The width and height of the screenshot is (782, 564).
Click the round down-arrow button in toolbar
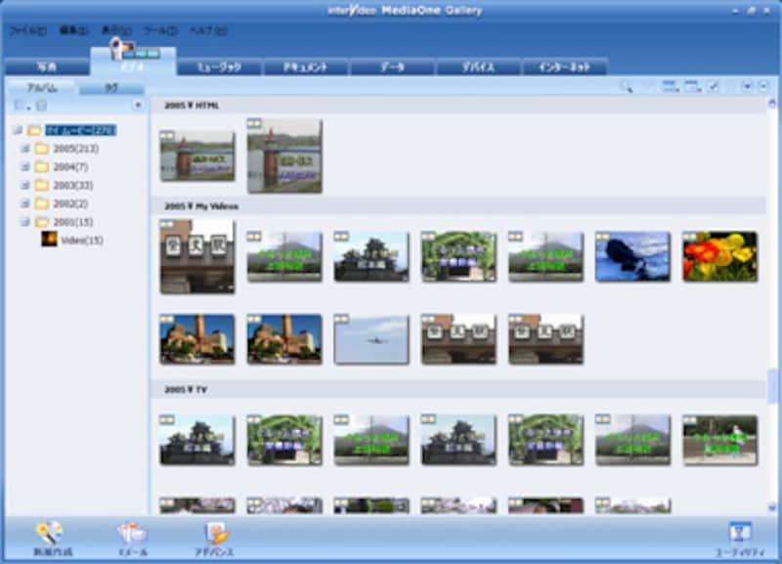tap(747, 86)
